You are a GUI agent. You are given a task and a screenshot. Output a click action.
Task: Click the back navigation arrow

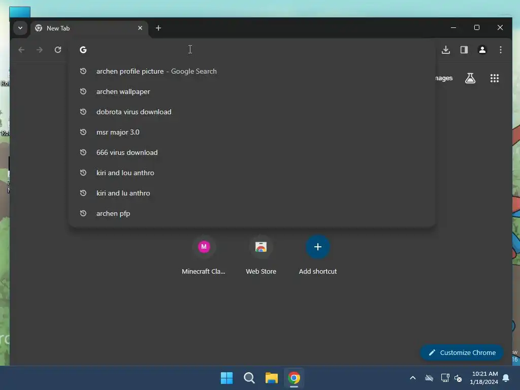(21, 50)
